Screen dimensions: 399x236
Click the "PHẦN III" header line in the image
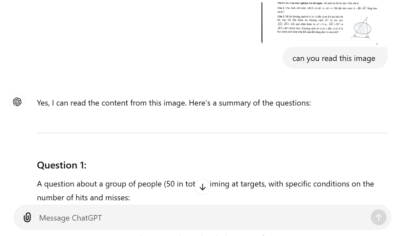click(318, 3)
